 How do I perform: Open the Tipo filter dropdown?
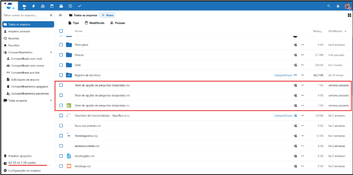pos(73,23)
